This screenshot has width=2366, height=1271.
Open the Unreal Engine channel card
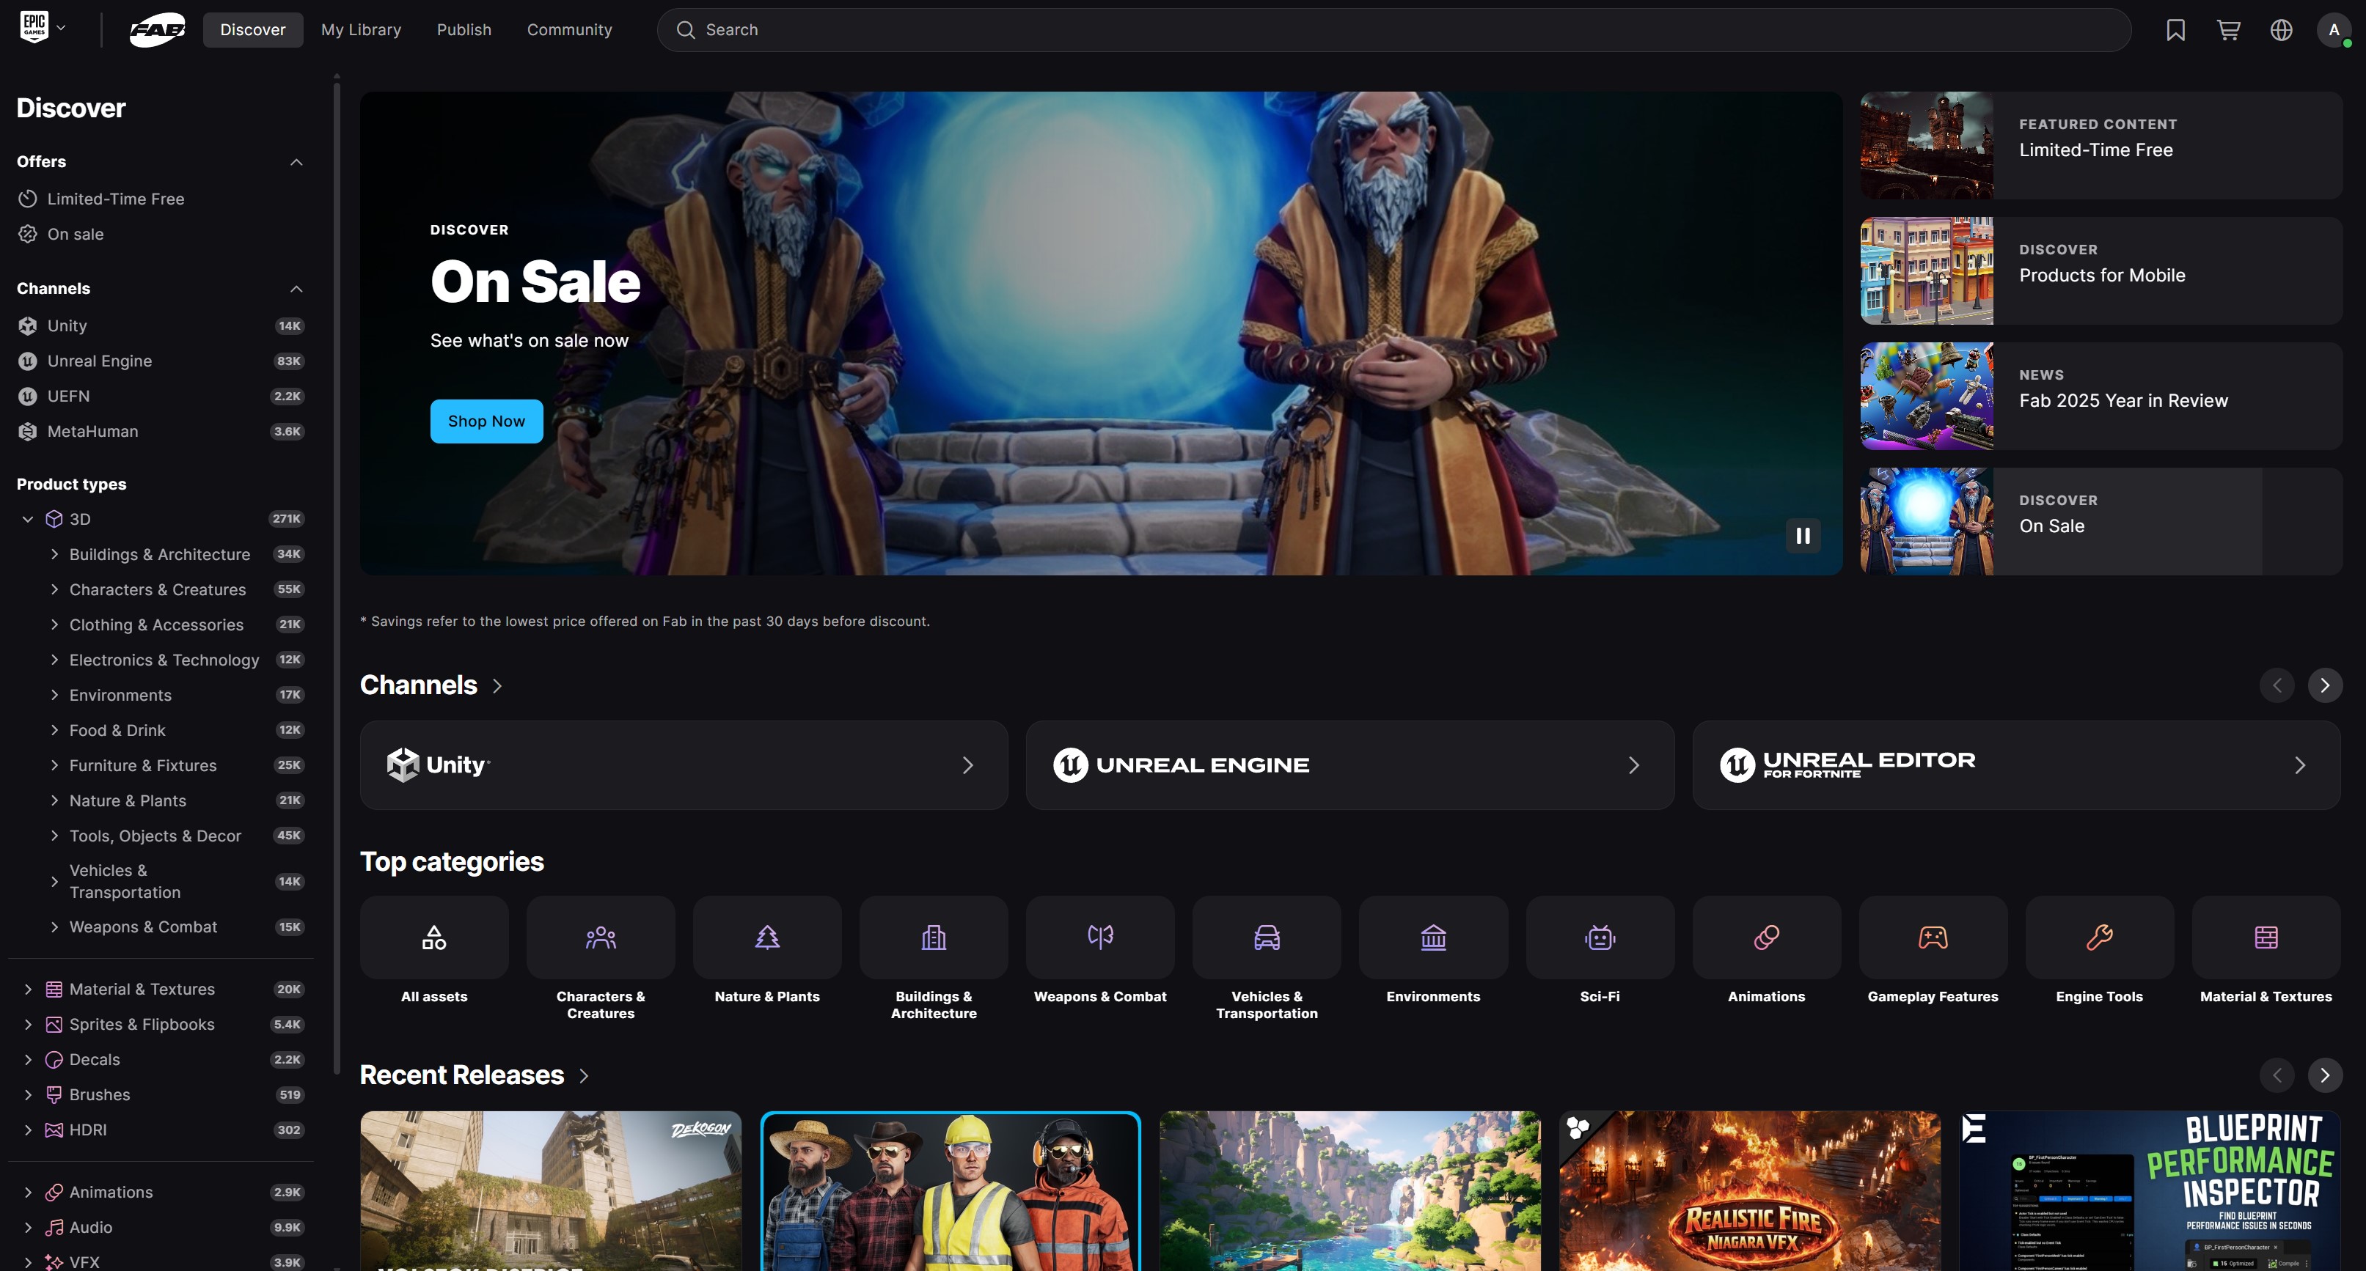[1350, 765]
